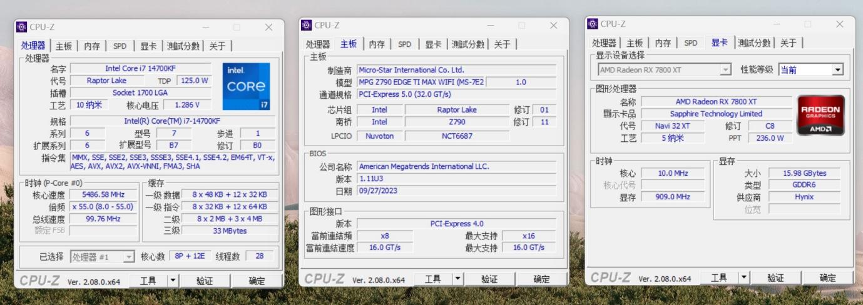Open the 測試分數 tab in the left CPU-Z window
This screenshot has height=305, width=863.
point(183,46)
